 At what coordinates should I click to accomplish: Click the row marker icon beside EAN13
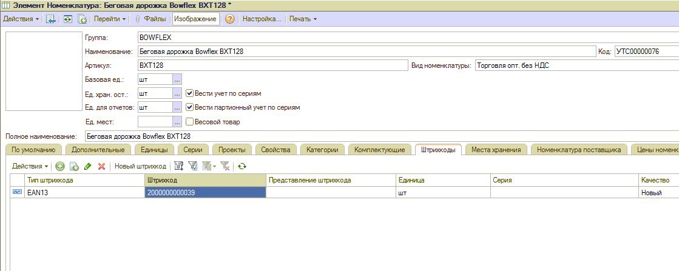click(18, 192)
